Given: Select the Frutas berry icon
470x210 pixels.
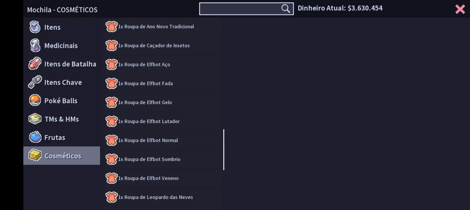Looking at the screenshot, I should pyautogui.click(x=35, y=137).
